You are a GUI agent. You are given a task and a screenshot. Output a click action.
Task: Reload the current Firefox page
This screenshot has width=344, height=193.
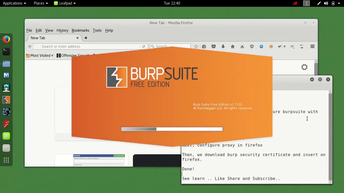tap(144, 46)
